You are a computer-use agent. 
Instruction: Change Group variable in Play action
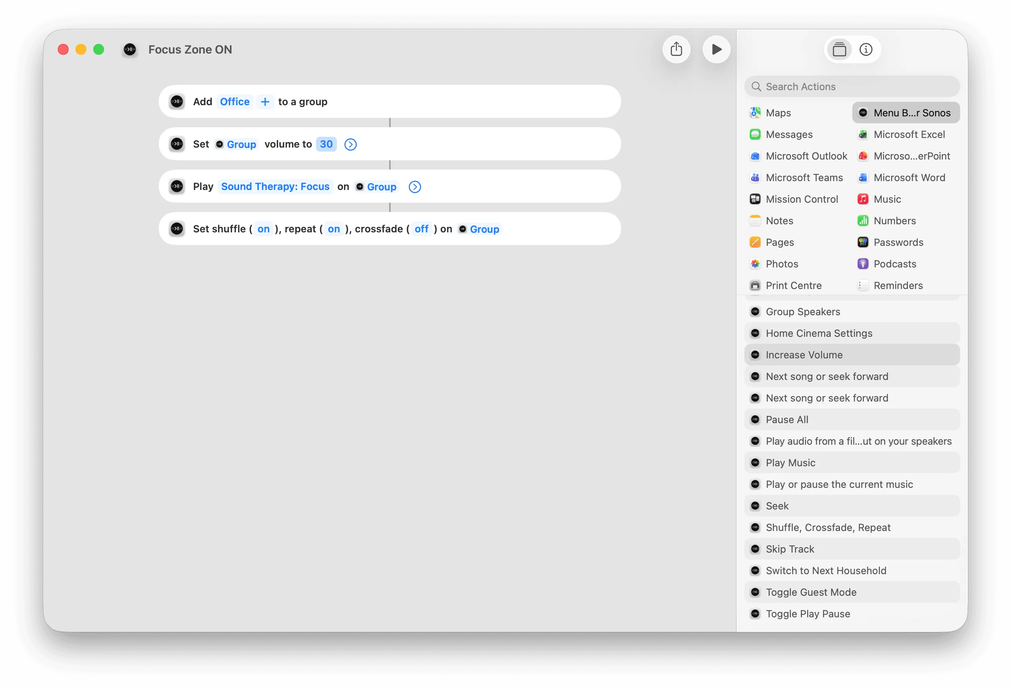coord(376,187)
